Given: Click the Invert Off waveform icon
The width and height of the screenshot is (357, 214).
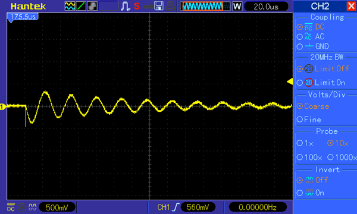Looking at the screenshot, I should coord(309,180).
